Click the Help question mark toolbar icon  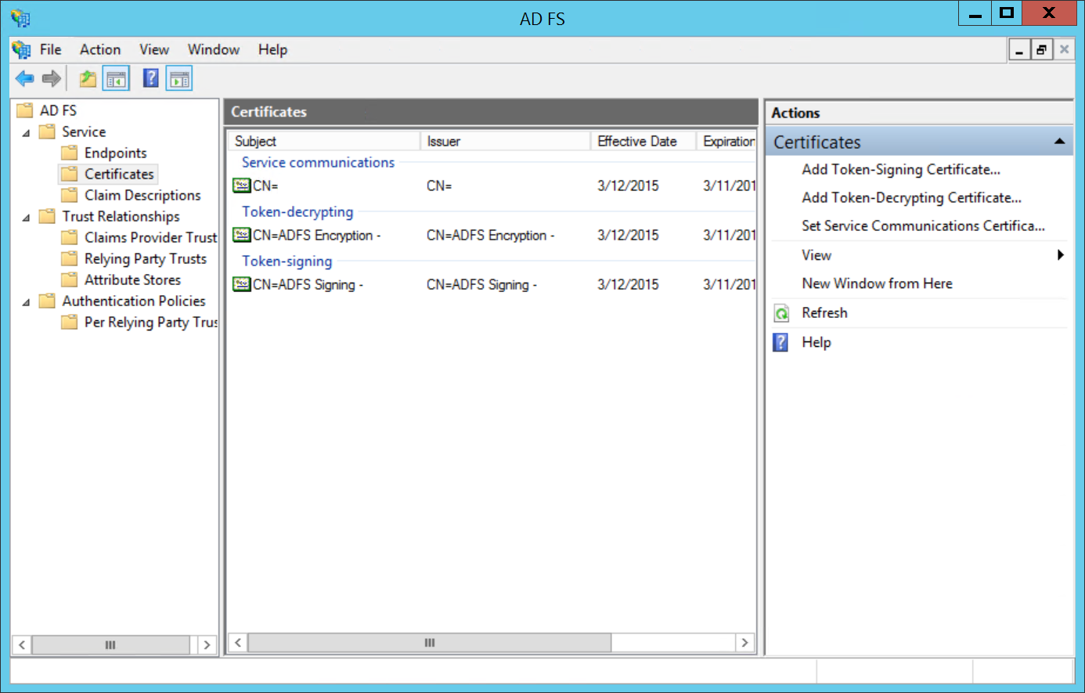pyautogui.click(x=150, y=78)
